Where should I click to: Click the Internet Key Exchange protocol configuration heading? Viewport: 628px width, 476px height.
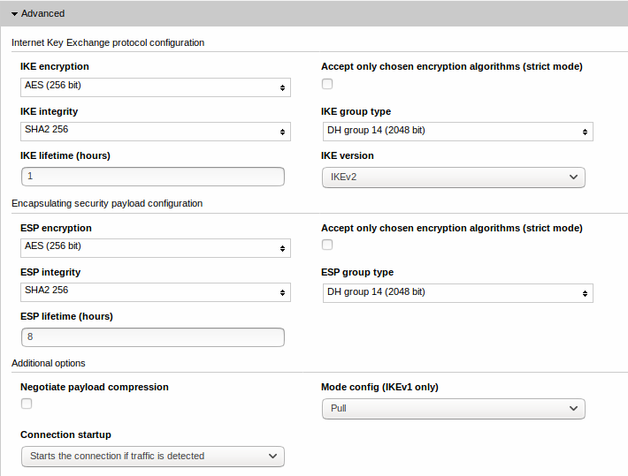click(x=108, y=42)
